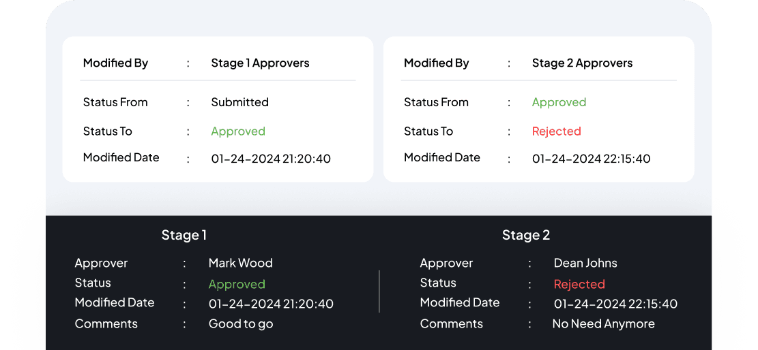This screenshot has width=758, height=350.
Task: Select the 'No Need Anymore' comment
Action: pyautogui.click(x=603, y=324)
